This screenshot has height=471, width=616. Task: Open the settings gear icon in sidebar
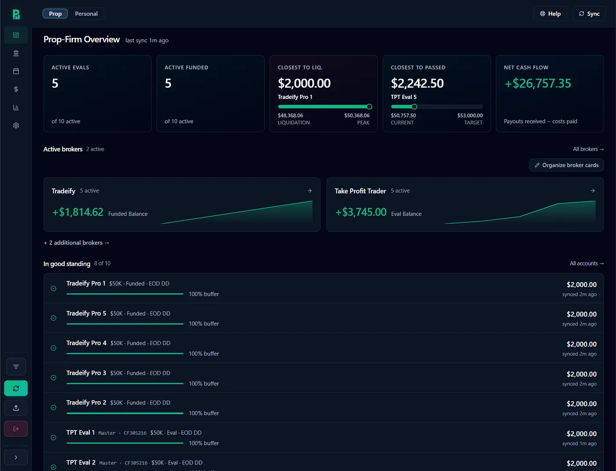tap(16, 125)
